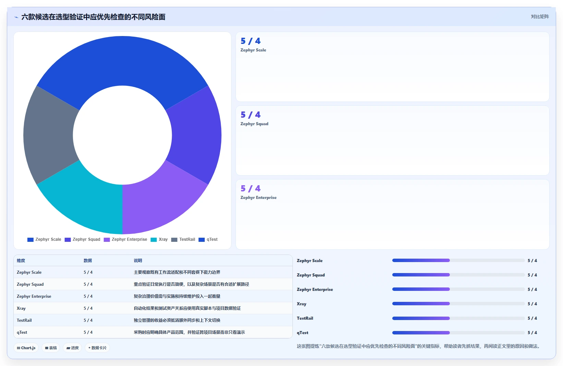The image size is (563, 366).
Task: Select the Zephyr Squad cell in the table
Action: click(x=30, y=284)
